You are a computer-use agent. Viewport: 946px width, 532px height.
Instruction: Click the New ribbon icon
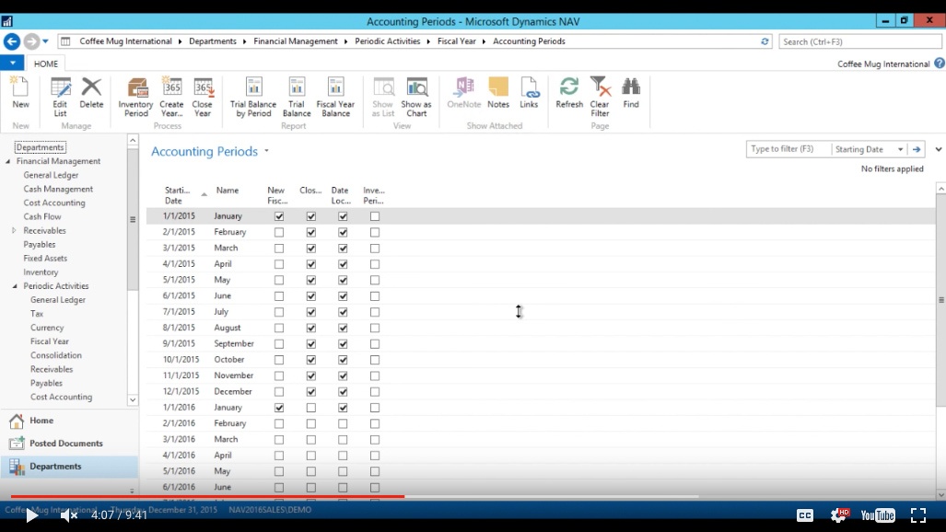(20, 93)
